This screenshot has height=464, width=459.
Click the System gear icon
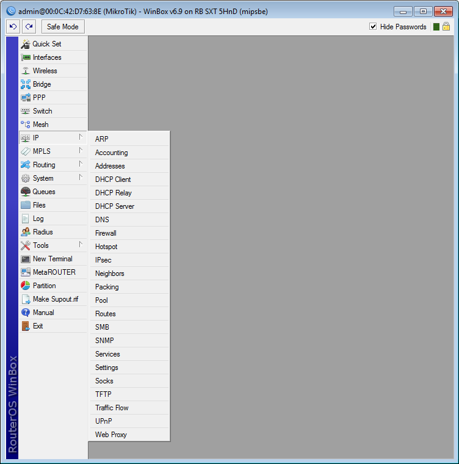[x=26, y=178]
